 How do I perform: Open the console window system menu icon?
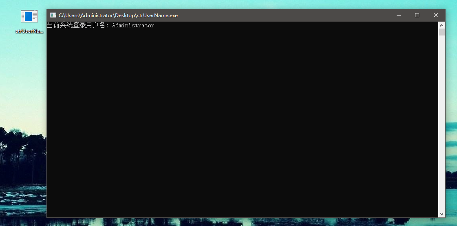[53, 15]
